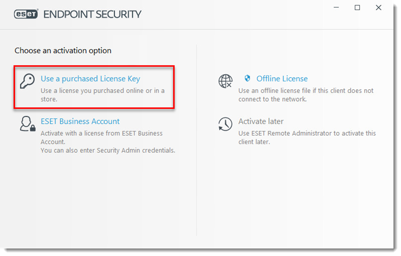Select the Activate later option
Image resolution: width=401 pixels, height=256 pixels.
pyautogui.click(x=261, y=121)
